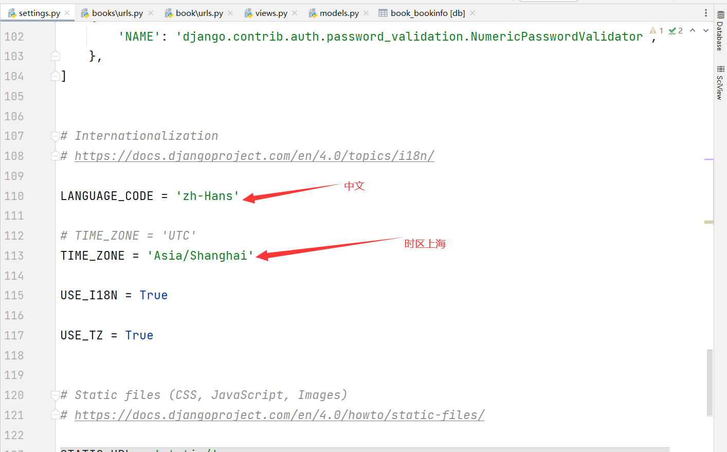
Task: Click the purple stripe mark in the error gutter
Action: pyautogui.click(x=708, y=159)
